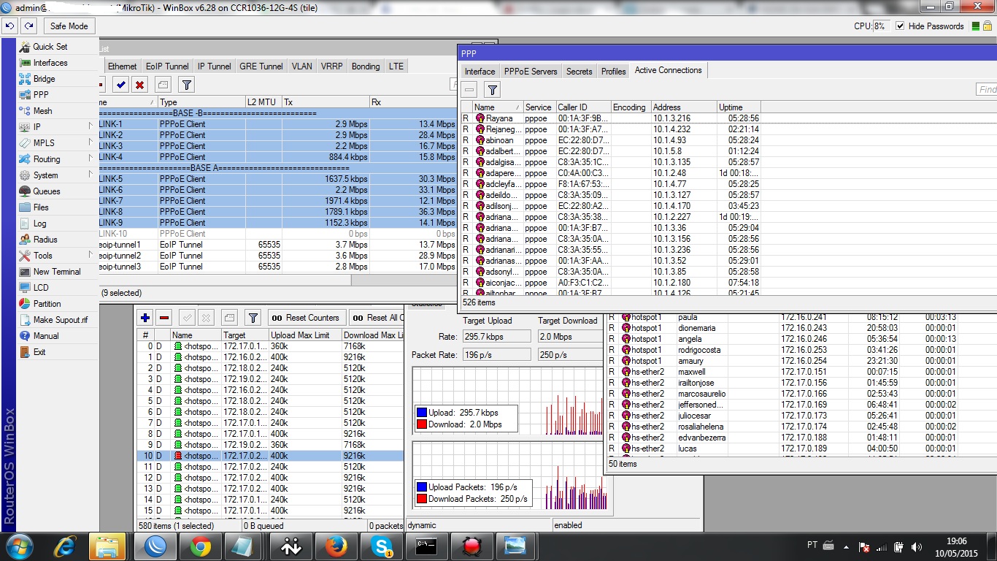Switch to Bonding tab
Screen dimensions: 997x561
366,66
